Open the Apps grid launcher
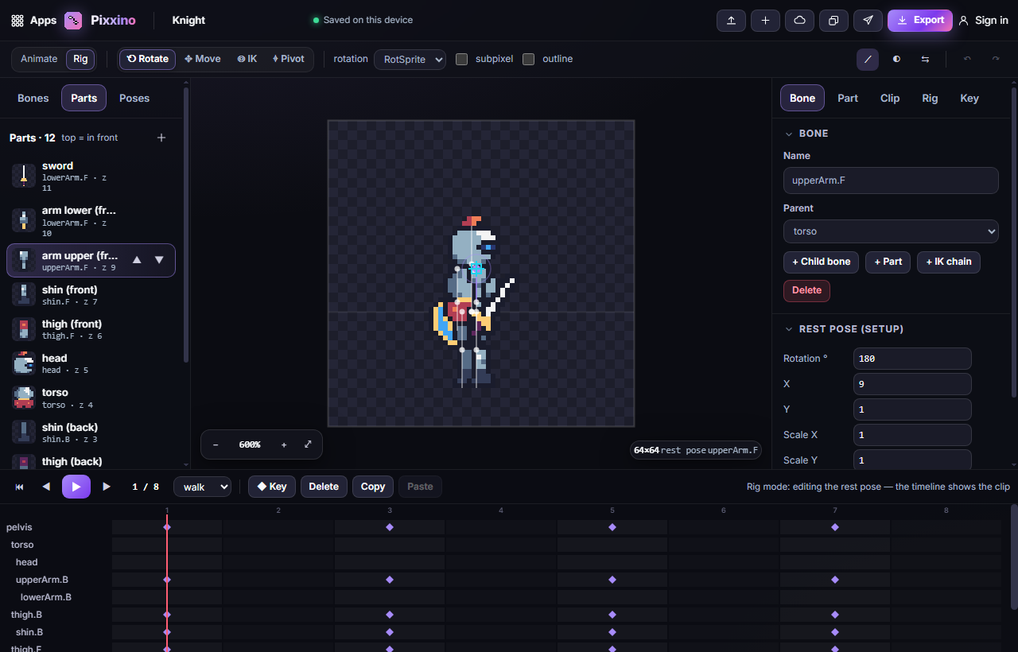This screenshot has width=1018, height=652. pyautogui.click(x=33, y=21)
